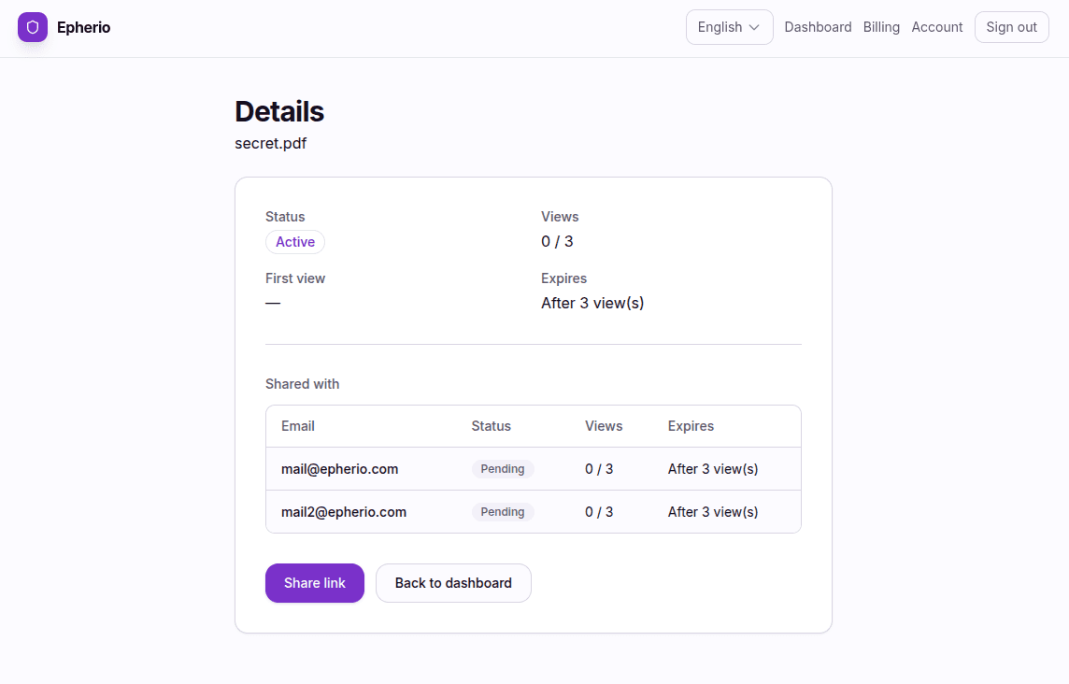Open the English language dropdown
The height and width of the screenshot is (684, 1069).
(x=729, y=27)
